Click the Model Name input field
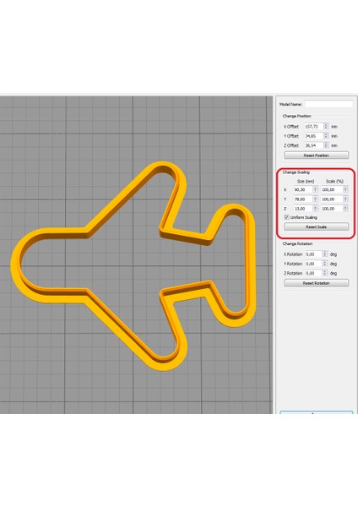358x507 pixels. (328, 104)
